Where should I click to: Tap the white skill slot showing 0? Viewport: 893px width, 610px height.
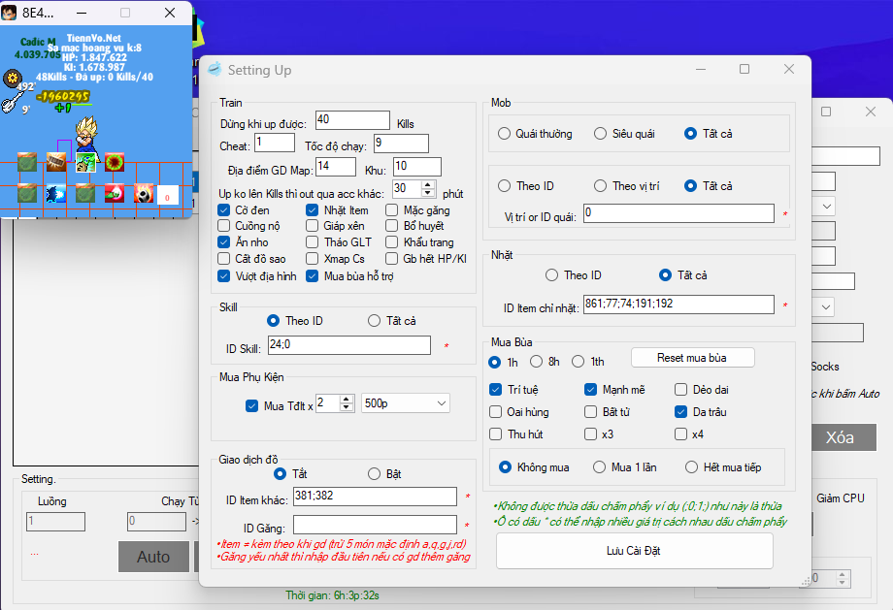tap(167, 196)
